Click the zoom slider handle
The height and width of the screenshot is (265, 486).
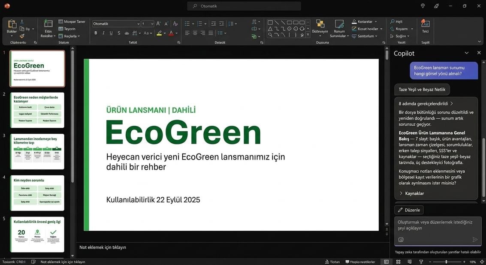pos(447,262)
